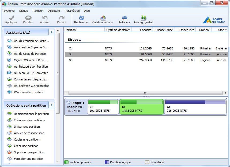This screenshot has height=167, width=230.
Task: Click the Allouer de l'espace libre icon
Action: tap(9, 133)
